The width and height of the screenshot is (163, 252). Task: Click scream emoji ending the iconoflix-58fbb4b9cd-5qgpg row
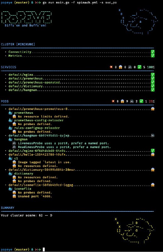coord(153,185)
